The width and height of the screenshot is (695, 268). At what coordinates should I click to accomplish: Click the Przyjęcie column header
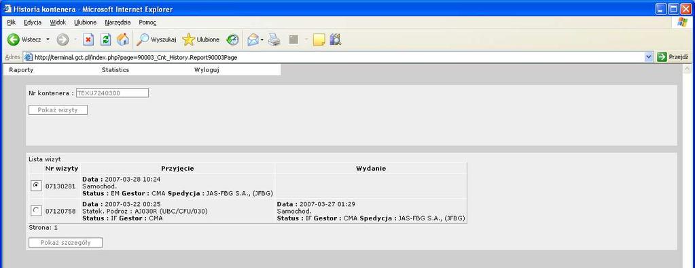pyautogui.click(x=177, y=169)
